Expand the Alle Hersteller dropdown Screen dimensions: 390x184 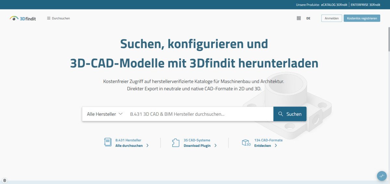[105, 114]
